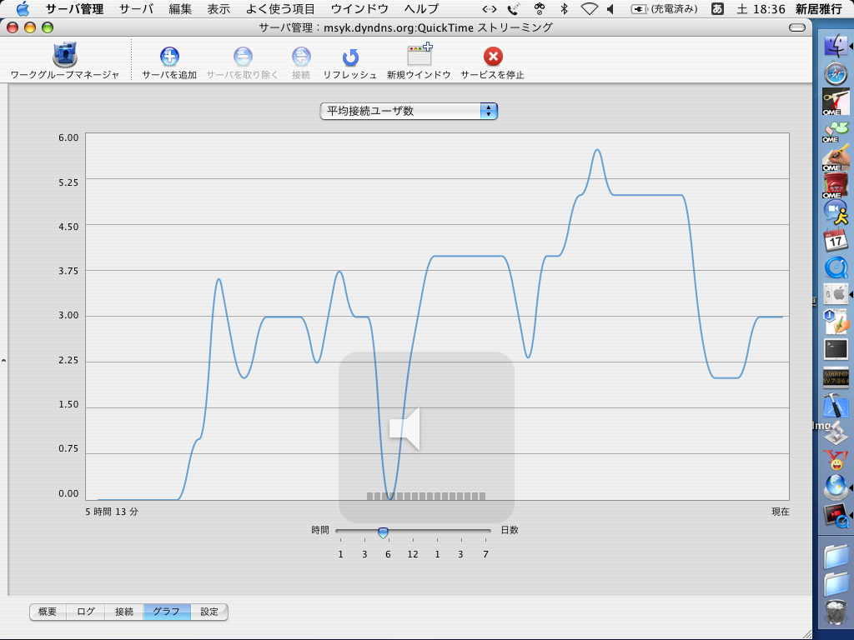
Task: Click the Finder icon in the Dock
Action: pos(836,45)
